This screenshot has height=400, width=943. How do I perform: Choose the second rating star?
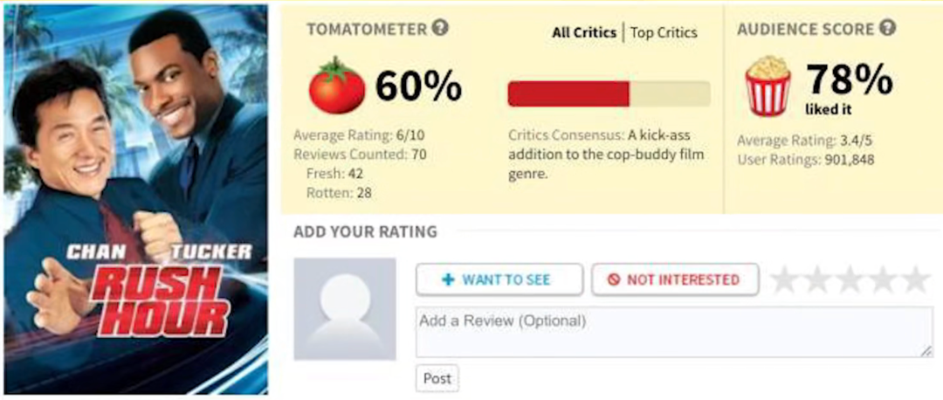[x=817, y=280]
